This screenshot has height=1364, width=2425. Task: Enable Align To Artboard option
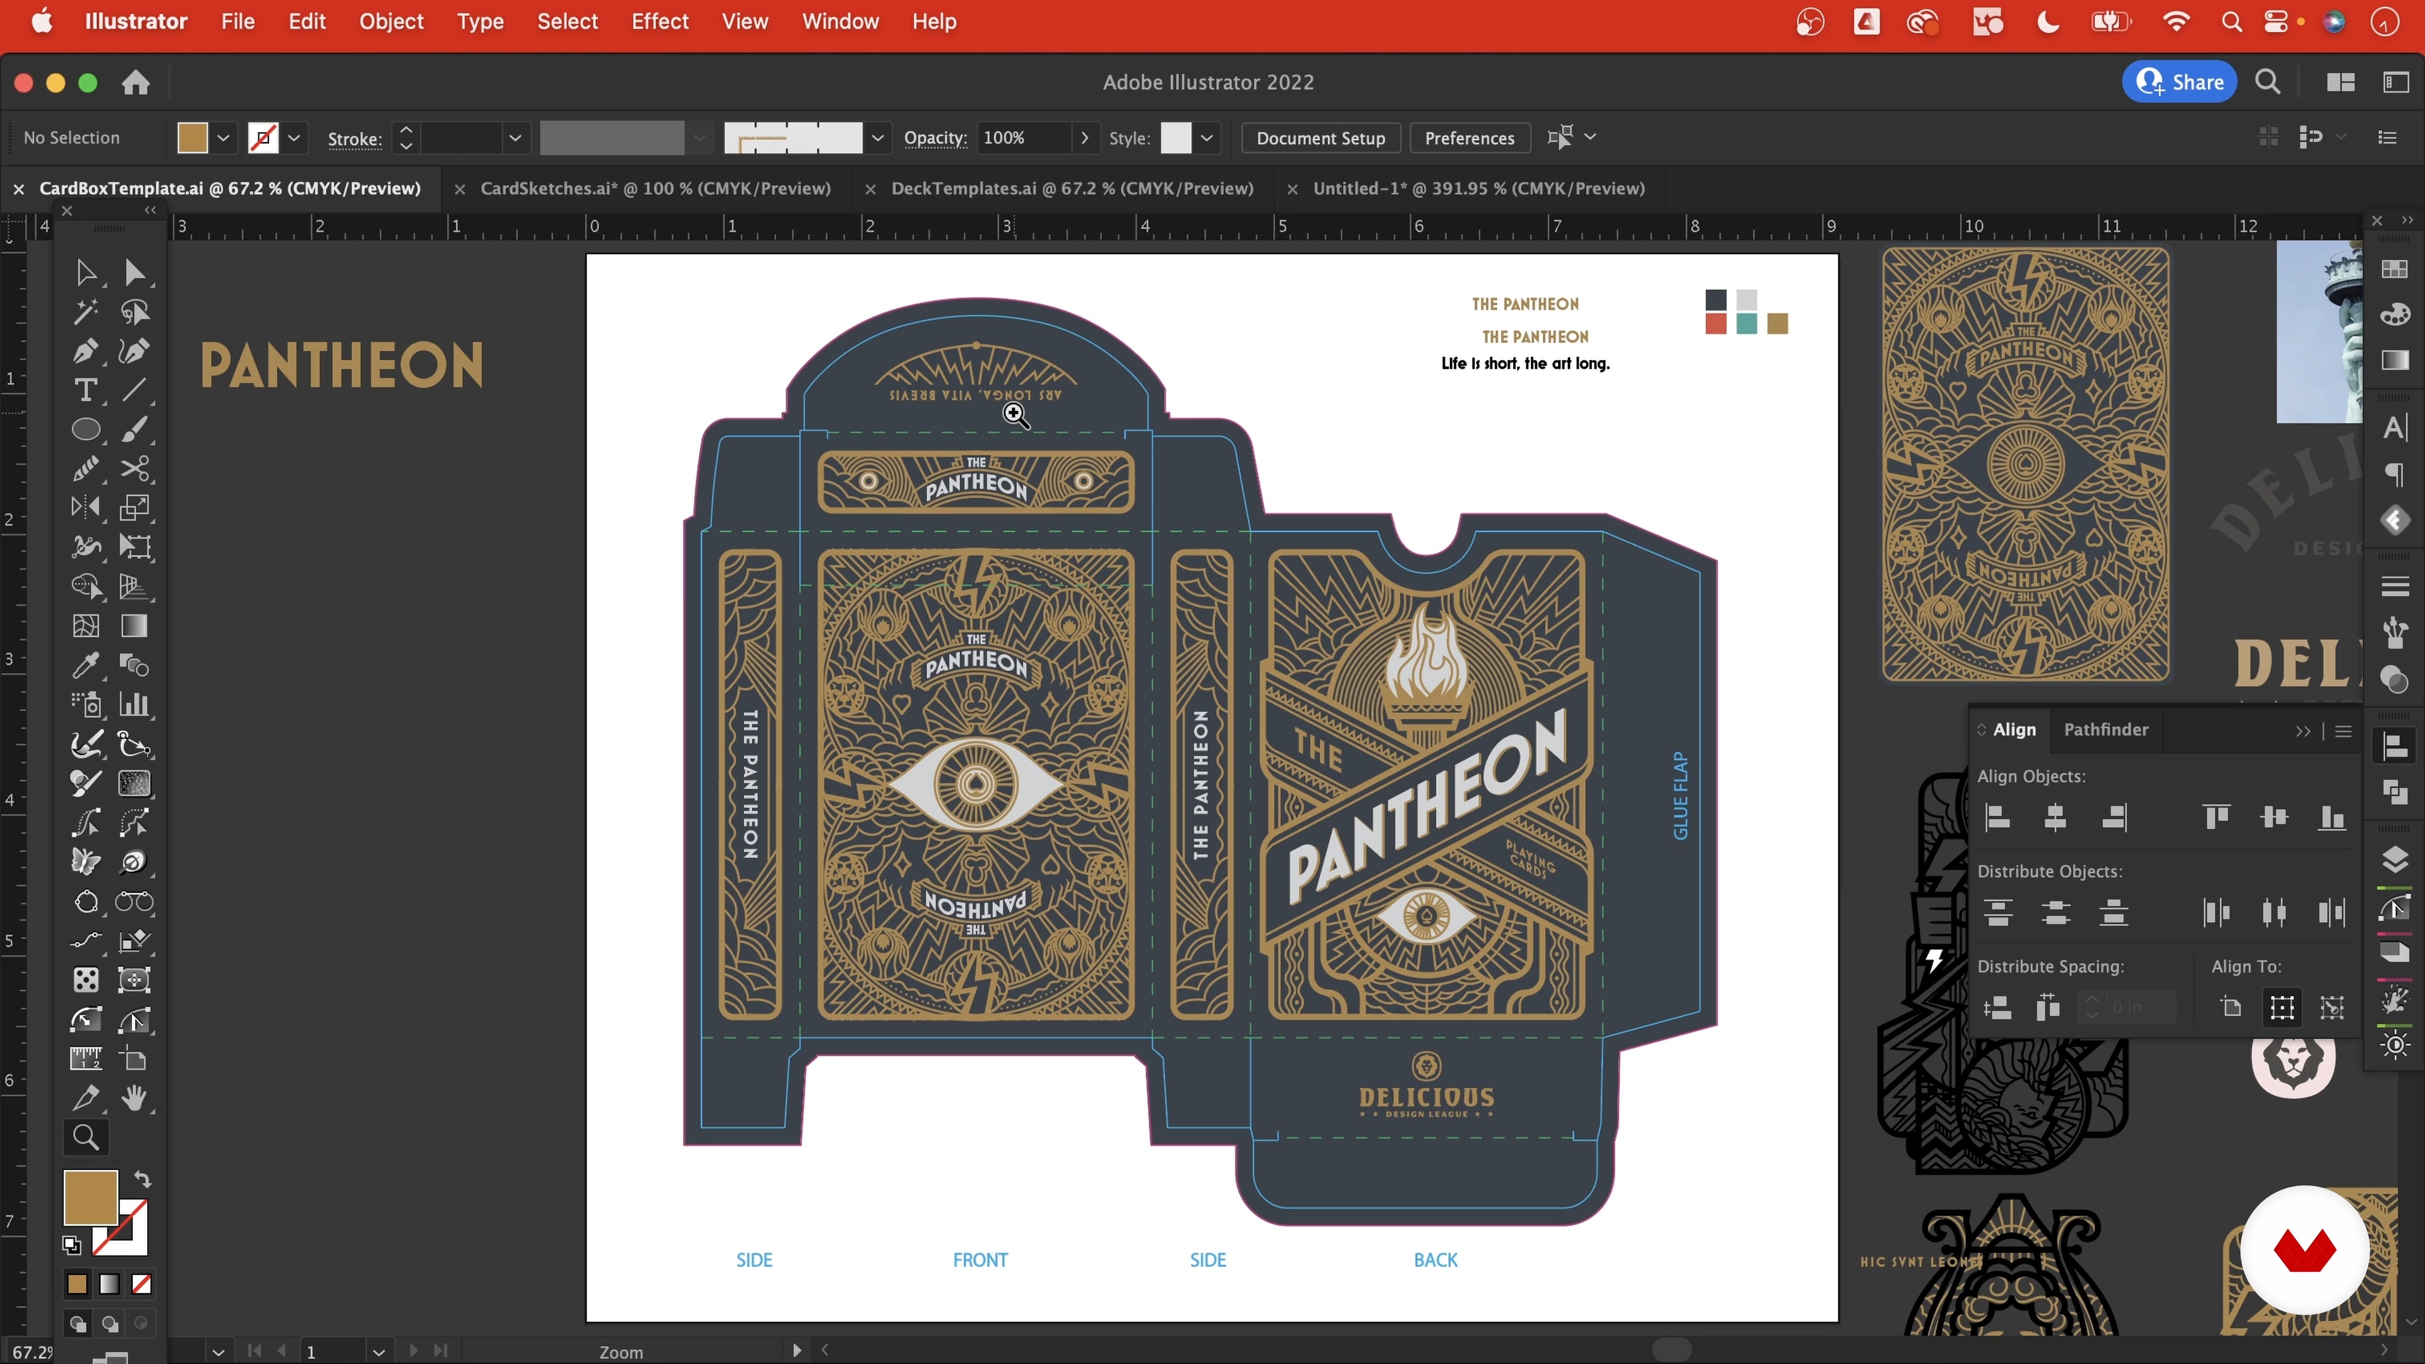(x=2230, y=1007)
